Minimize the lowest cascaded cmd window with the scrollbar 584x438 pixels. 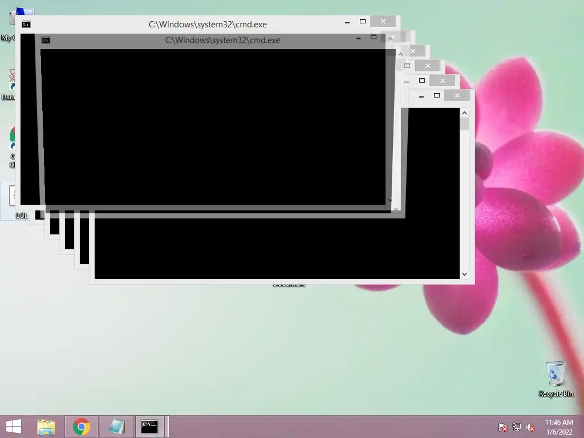tap(421, 96)
